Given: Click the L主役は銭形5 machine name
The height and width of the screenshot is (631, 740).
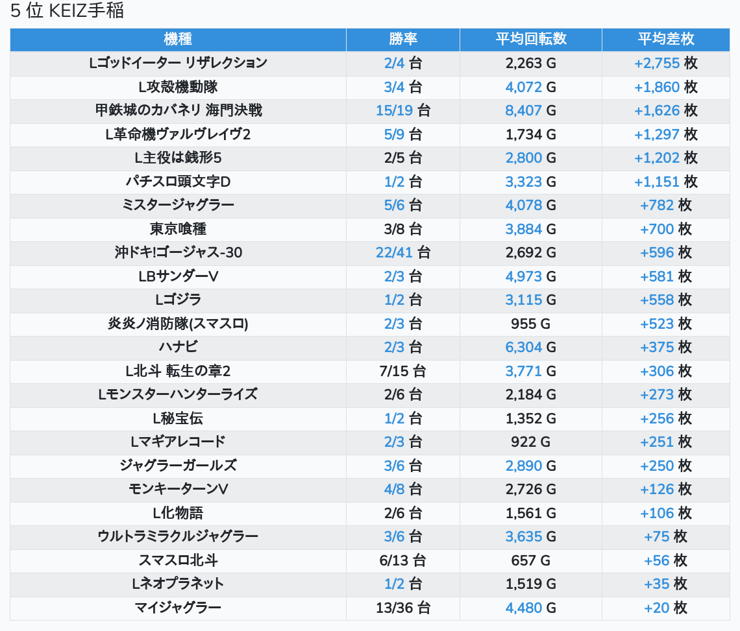Looking at the screenshot, I should 178,158.
